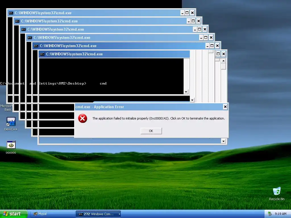This screenshot has width=291, height=218.
Task: Click bottom scroll down arrow below error dialog
Action: [x=223, y=141]
